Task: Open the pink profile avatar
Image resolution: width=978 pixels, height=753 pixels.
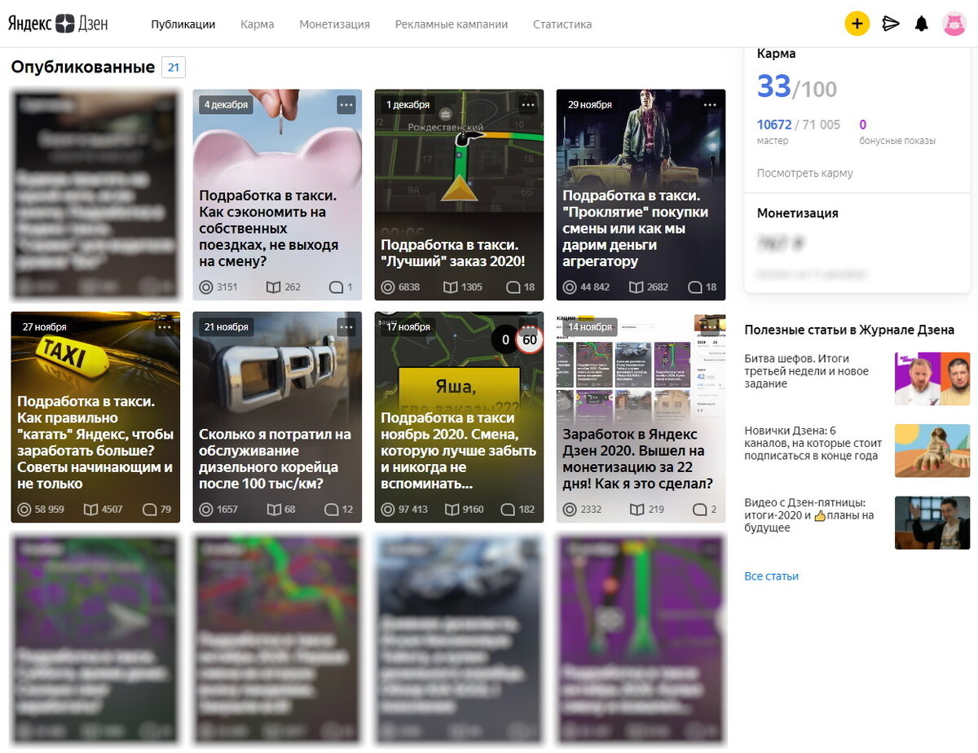Action: (954, 24)
